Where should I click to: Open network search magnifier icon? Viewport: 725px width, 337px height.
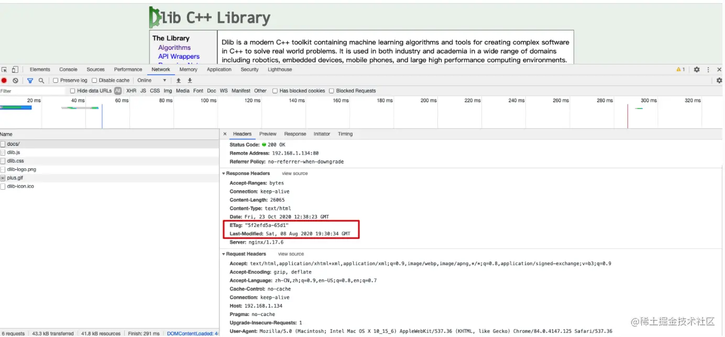pos(41,81)
